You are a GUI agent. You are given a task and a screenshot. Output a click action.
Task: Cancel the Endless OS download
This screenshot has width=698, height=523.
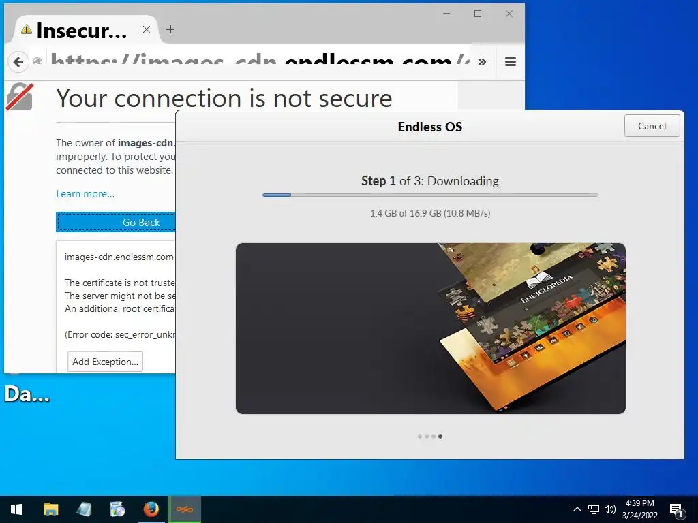652,126
